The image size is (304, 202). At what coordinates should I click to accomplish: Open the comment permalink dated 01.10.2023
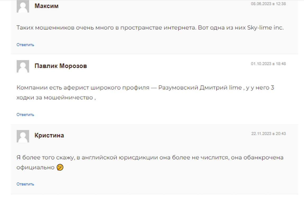coord(268,64)
